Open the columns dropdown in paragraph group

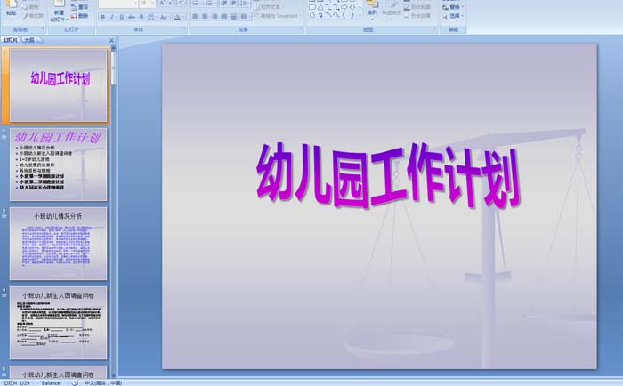[x=244, y=16]
